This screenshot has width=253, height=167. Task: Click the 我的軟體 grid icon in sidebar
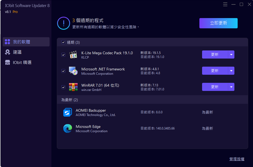(x=8, y=42)
